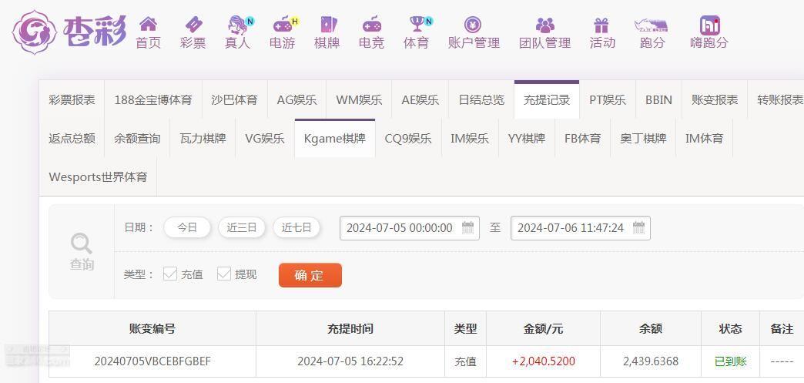Viewport: 804px width, 383px height.
Task: Open the 跑分 rhino icon
Action: tap(652, 25)
